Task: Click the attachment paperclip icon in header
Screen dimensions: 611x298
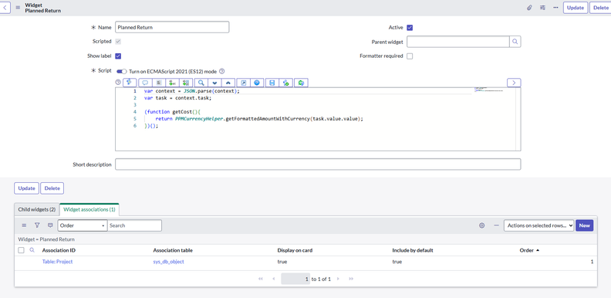Action: (x=529, y=8)
